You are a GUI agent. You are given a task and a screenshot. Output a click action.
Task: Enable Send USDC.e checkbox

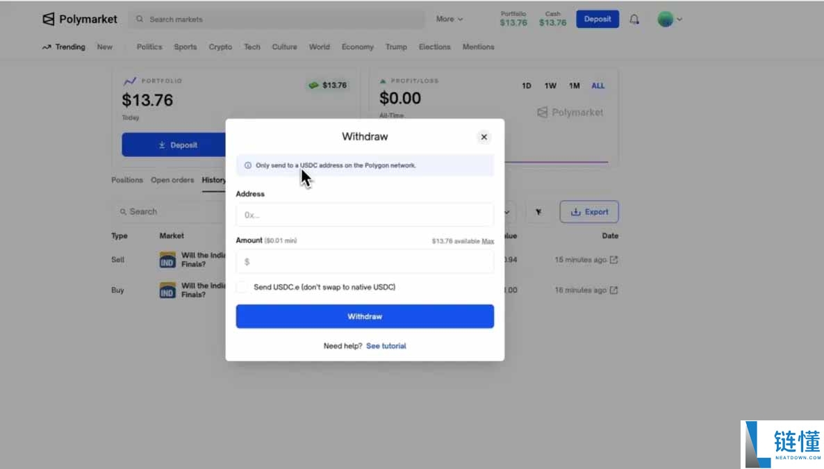click(242, 287)
